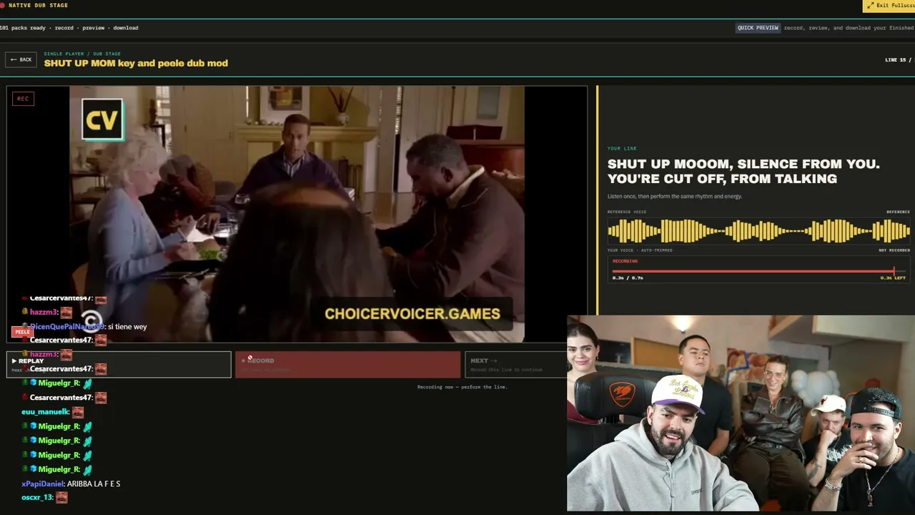Click chat username 'xPapiDaniel'

(43, 484)
